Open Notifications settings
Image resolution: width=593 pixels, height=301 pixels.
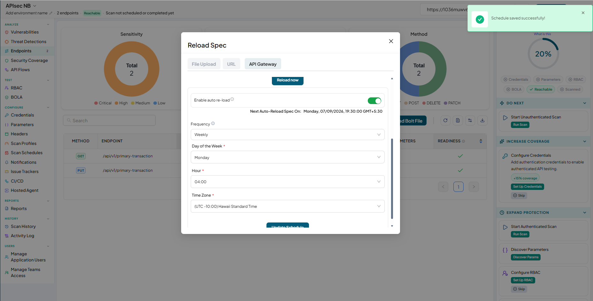pos(23,162)
